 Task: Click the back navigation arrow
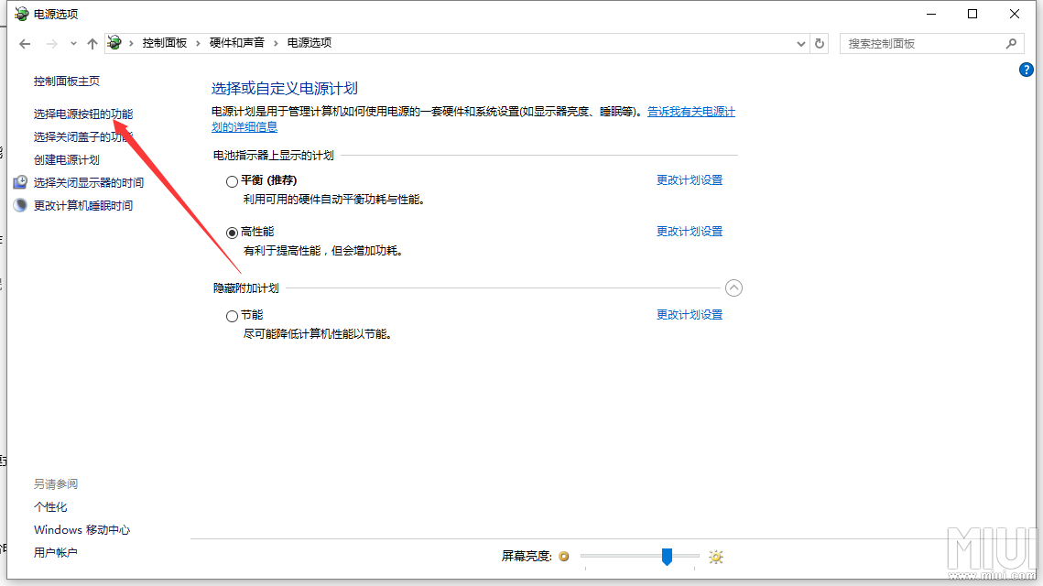25,44
